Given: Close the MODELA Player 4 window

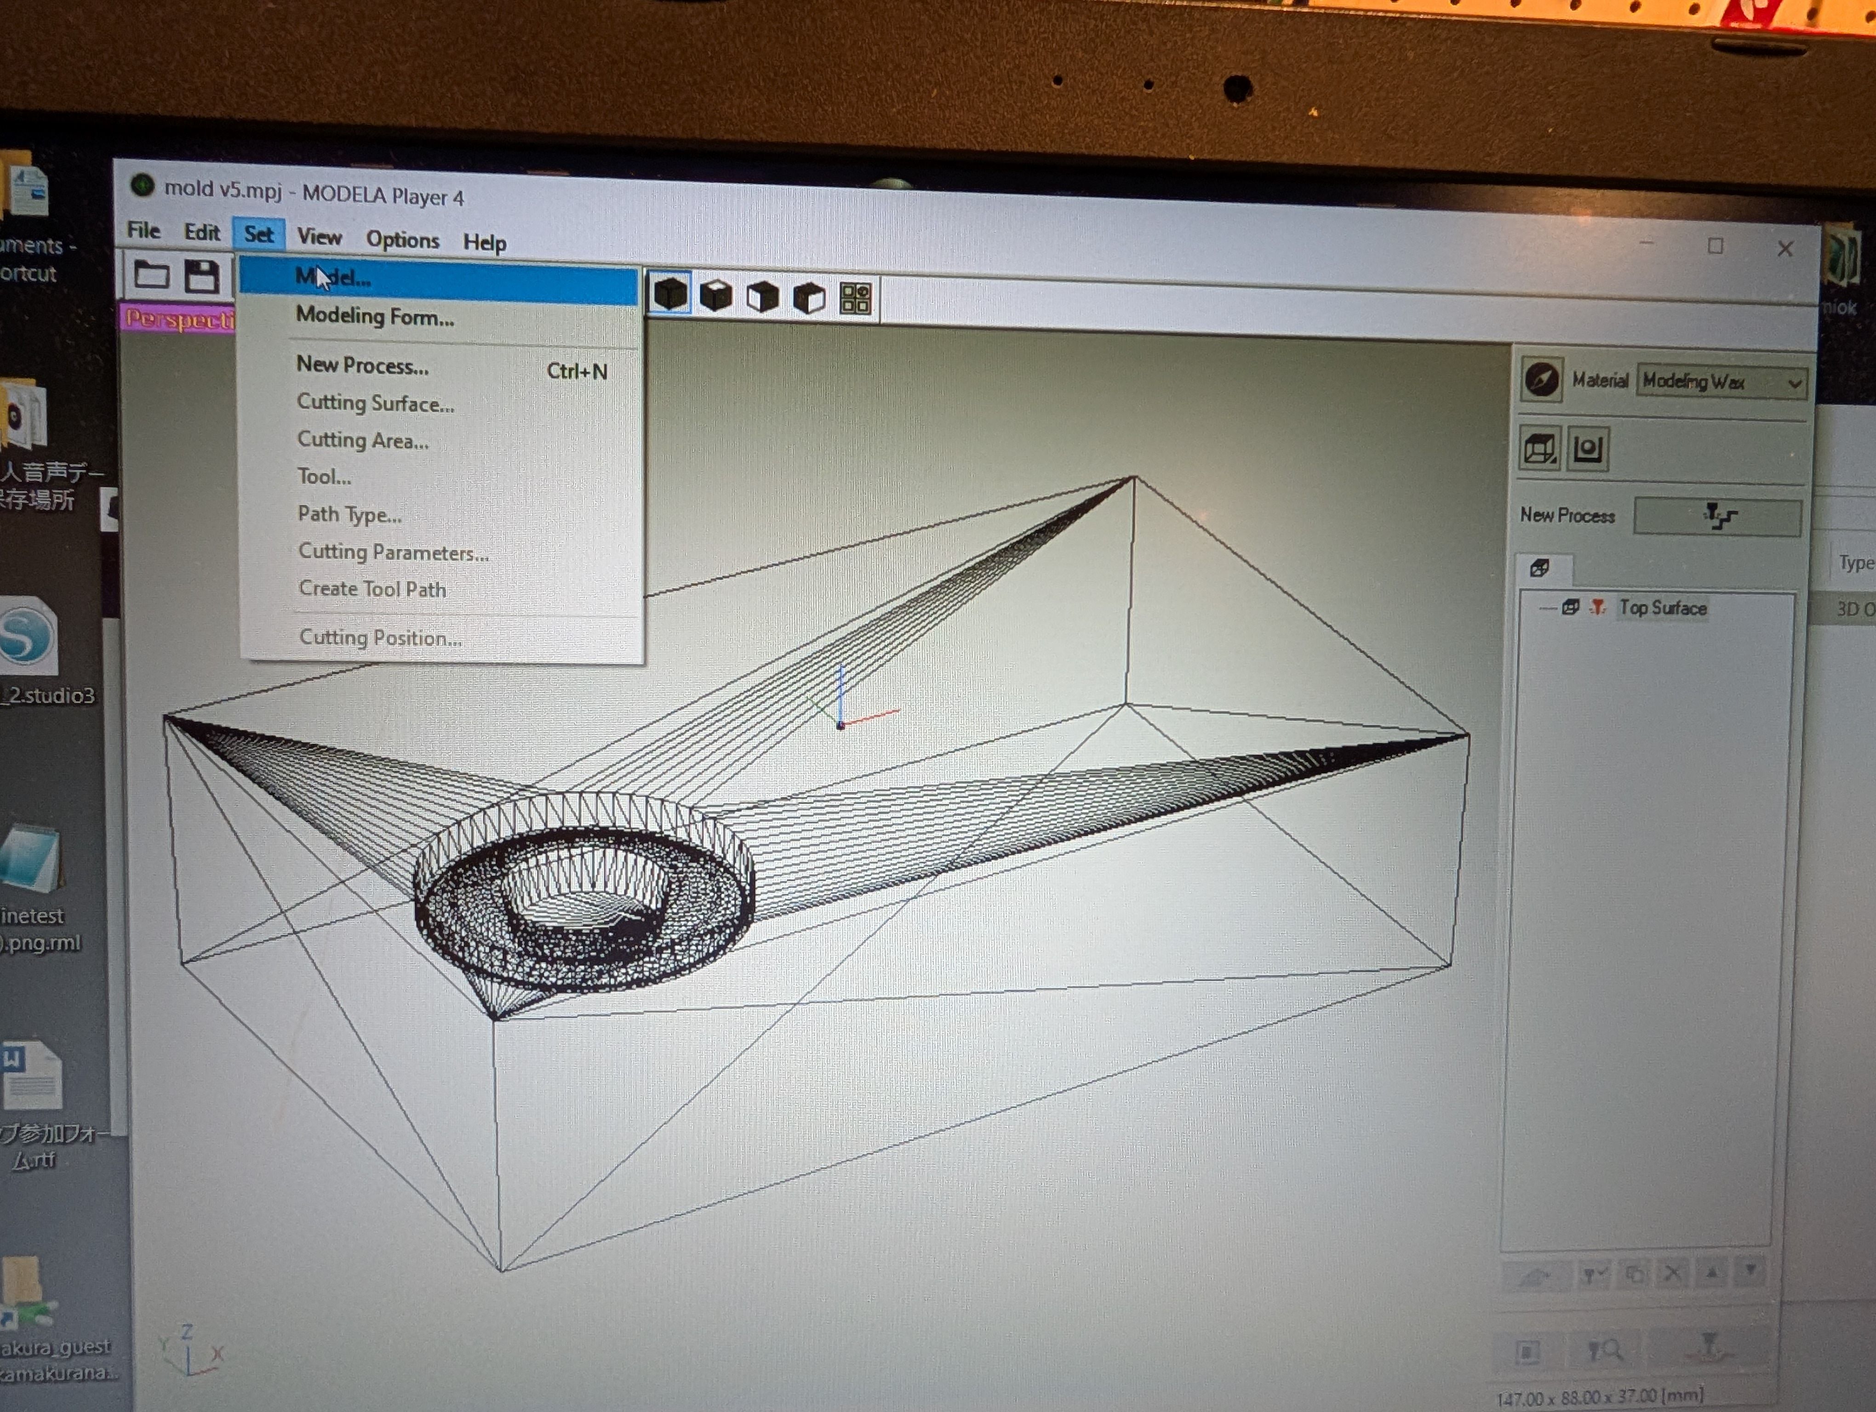Looking at the screenshot, I should [x=1784, y=248].
